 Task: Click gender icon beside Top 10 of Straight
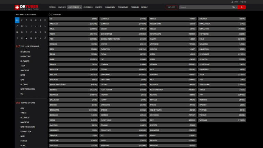(x=18, y=46)
